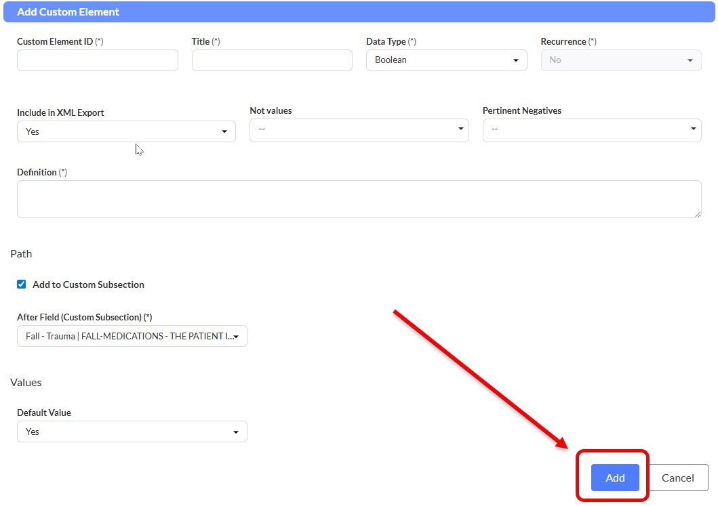Viewport: 718px width, 506px height.
Task: Open the Not values dropdown
Action: 359,129
